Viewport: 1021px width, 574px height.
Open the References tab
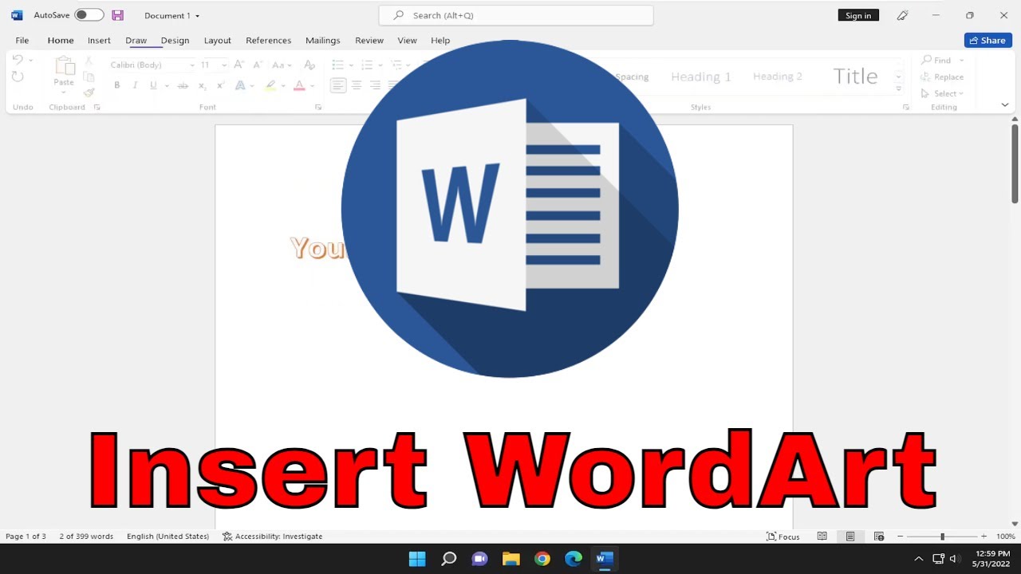pyautogui.click(x=268, y=41)
